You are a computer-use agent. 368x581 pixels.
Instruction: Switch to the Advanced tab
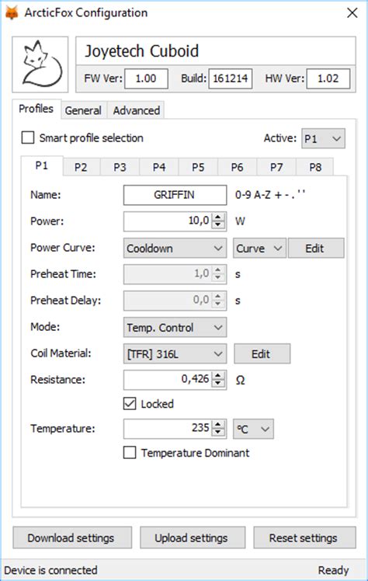point(136,110)
